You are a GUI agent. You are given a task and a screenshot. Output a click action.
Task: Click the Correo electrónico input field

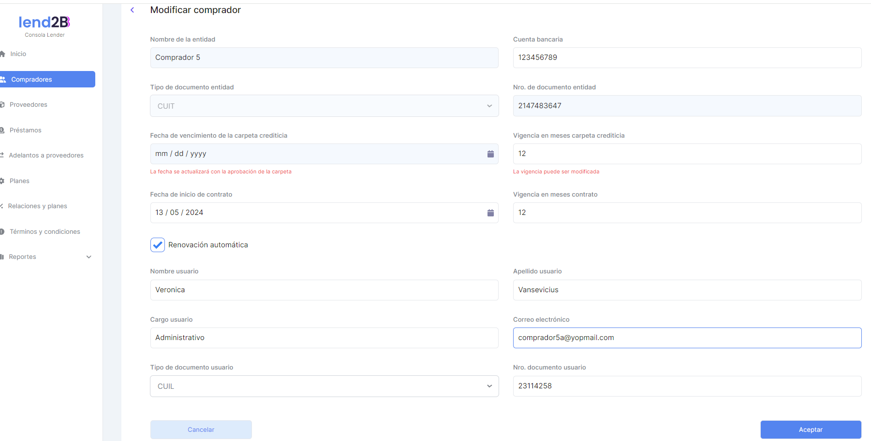687,338
